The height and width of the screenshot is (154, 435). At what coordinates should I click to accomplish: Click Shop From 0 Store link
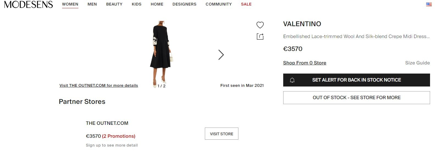[x=305, y=63]
